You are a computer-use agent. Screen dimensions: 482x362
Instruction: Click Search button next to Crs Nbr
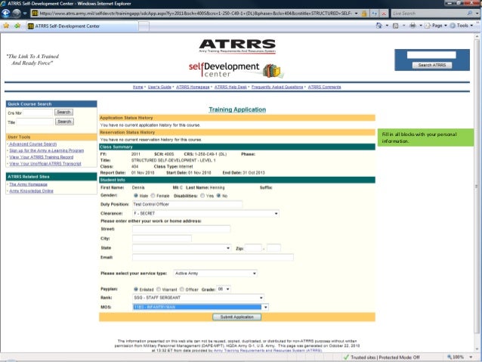[x=63, y=113]
